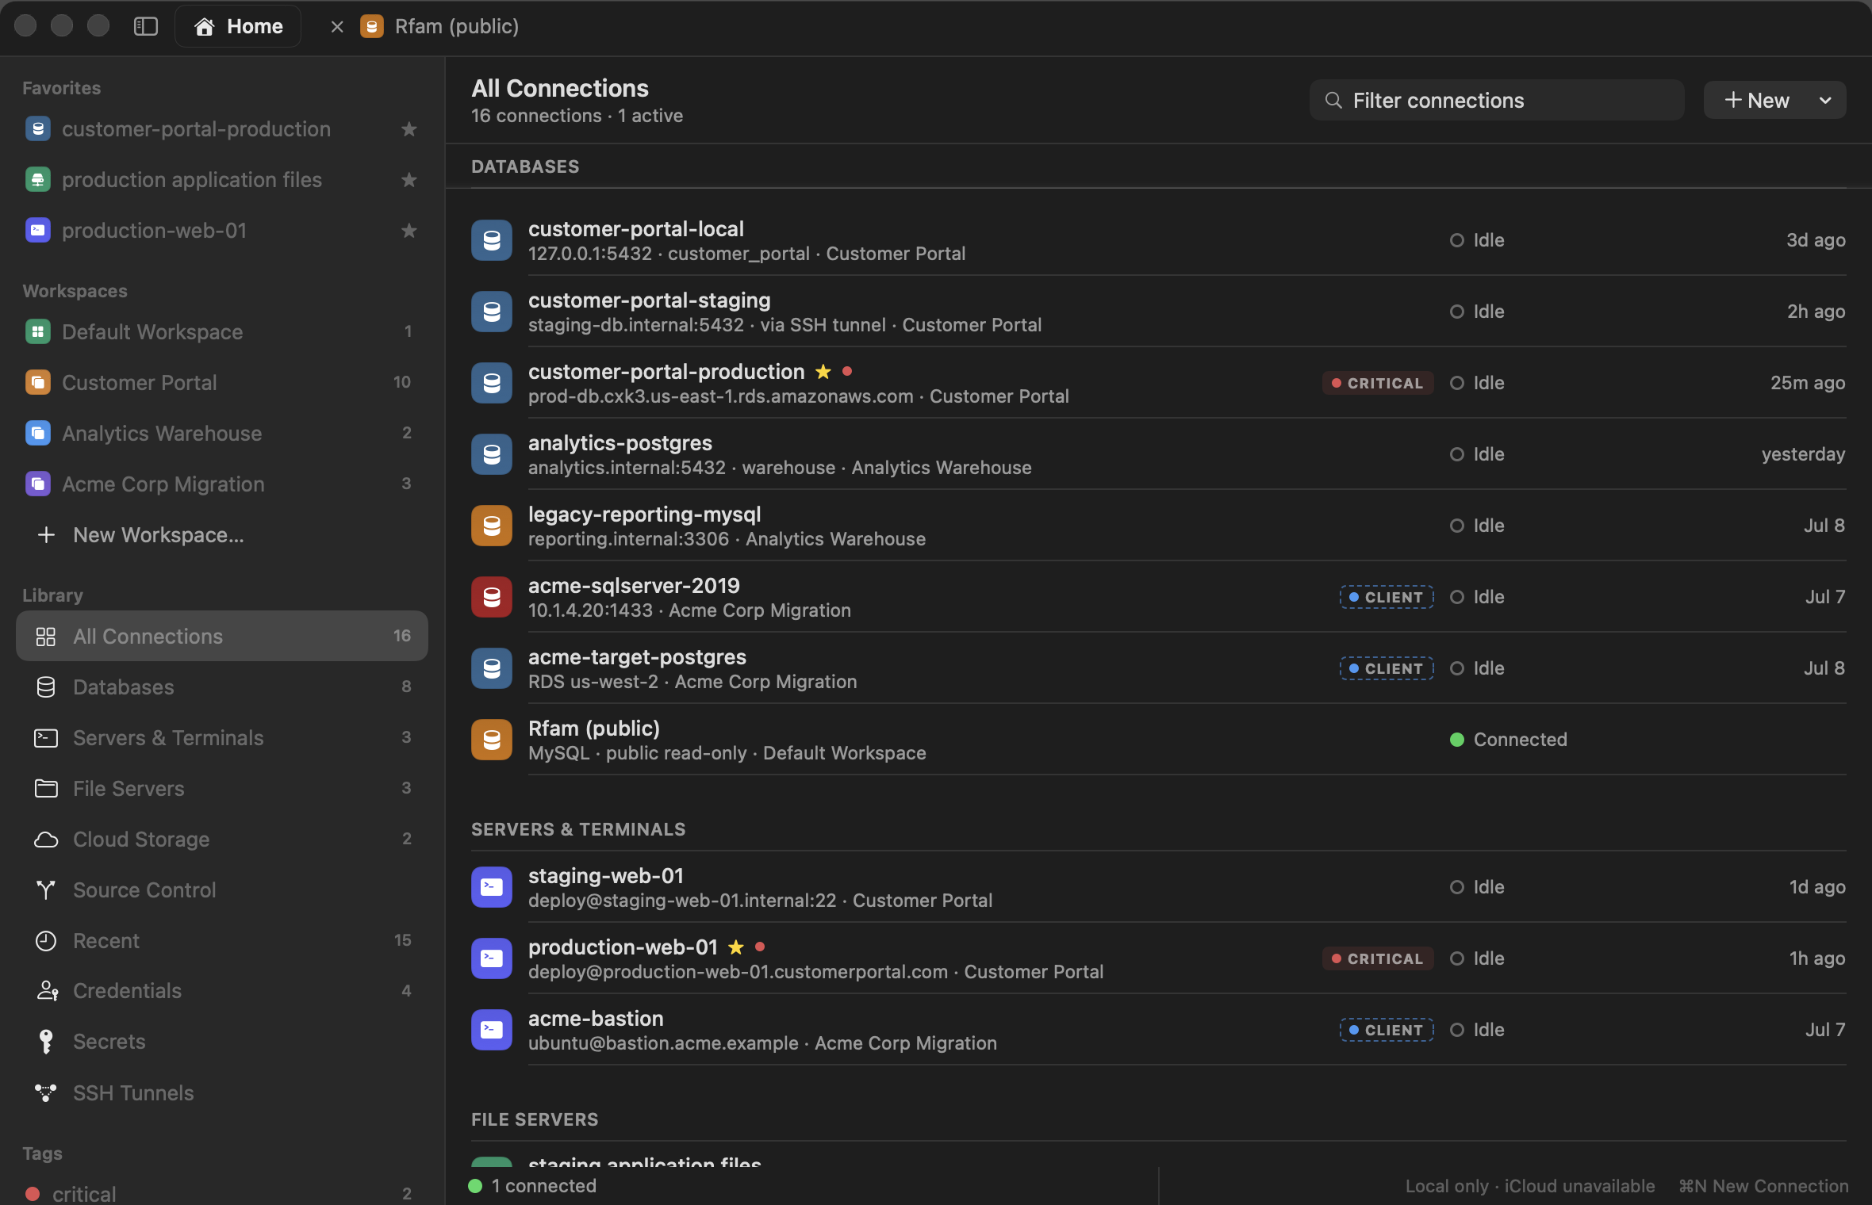Open the Customer Portal workspace
This screenshot has height=1205, width=1872.
click(x=222, y=382)
